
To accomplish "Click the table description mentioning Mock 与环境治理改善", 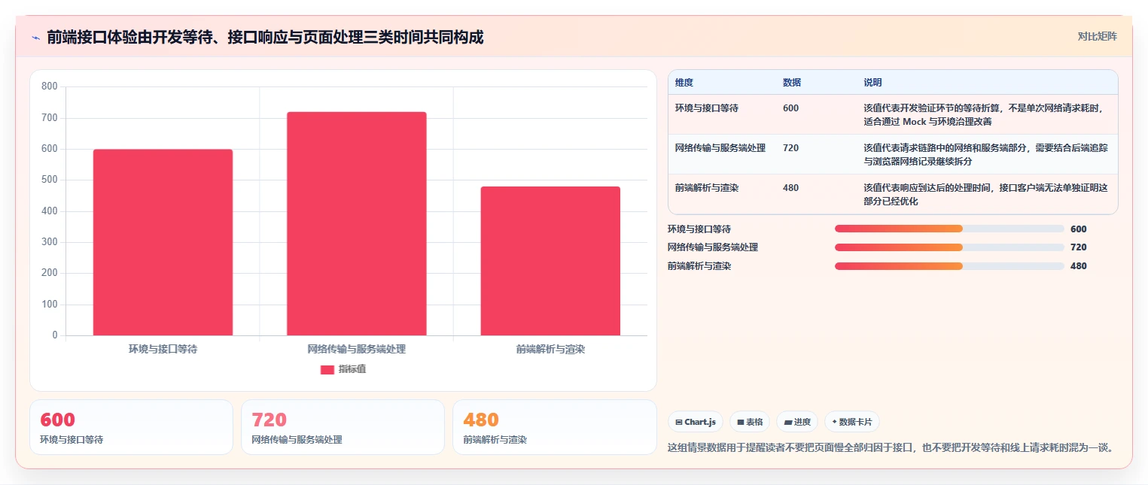I will (x=983, y=115).
